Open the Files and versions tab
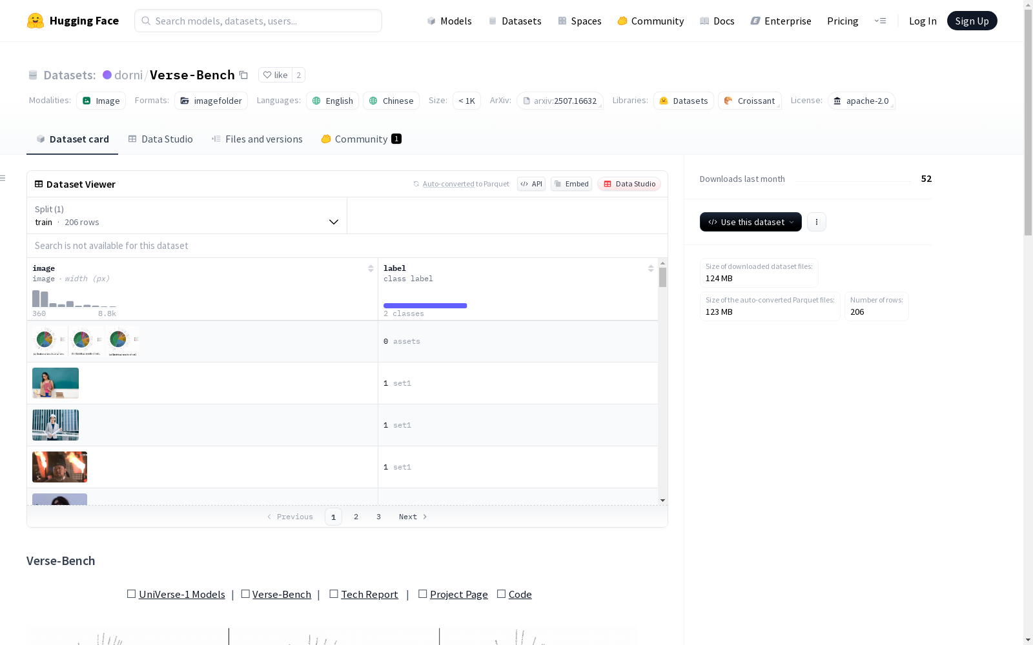 (257, 139)
